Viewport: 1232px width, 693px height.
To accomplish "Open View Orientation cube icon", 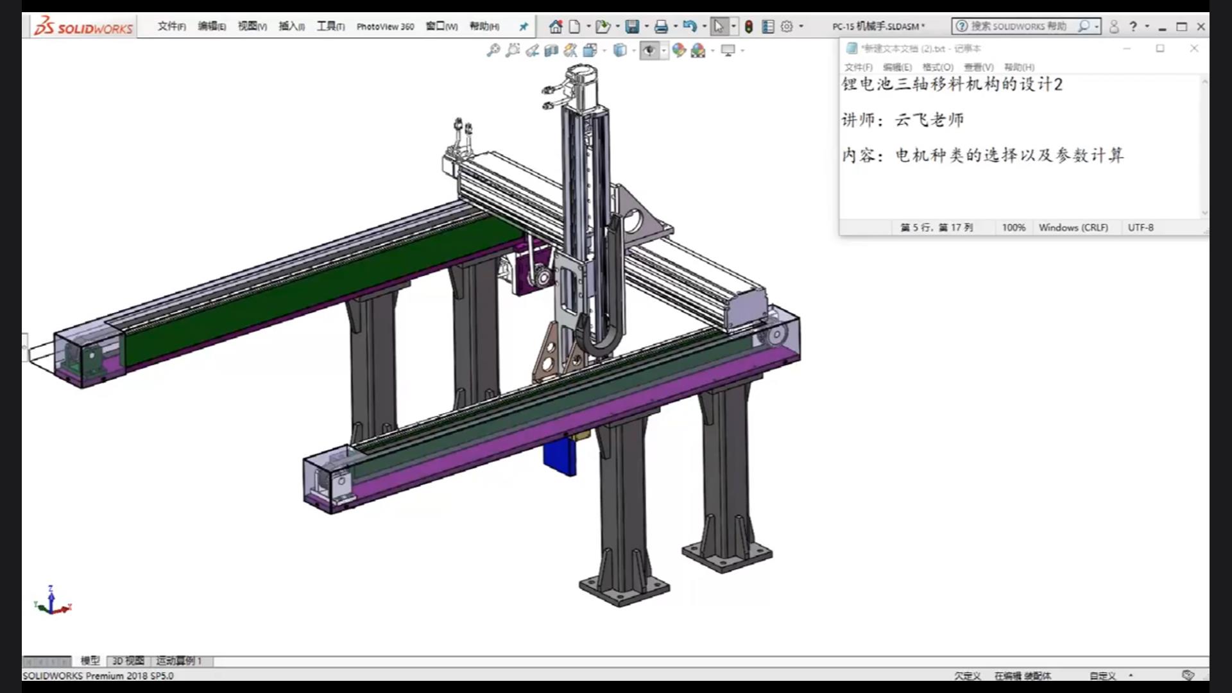I will click(x=590, y=50).
